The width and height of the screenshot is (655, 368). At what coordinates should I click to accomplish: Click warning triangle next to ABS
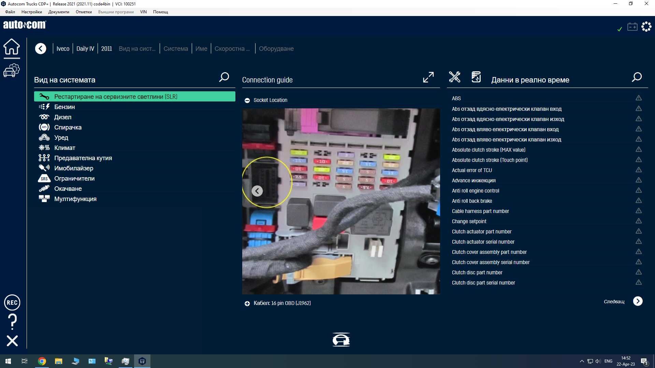point(639,98)
